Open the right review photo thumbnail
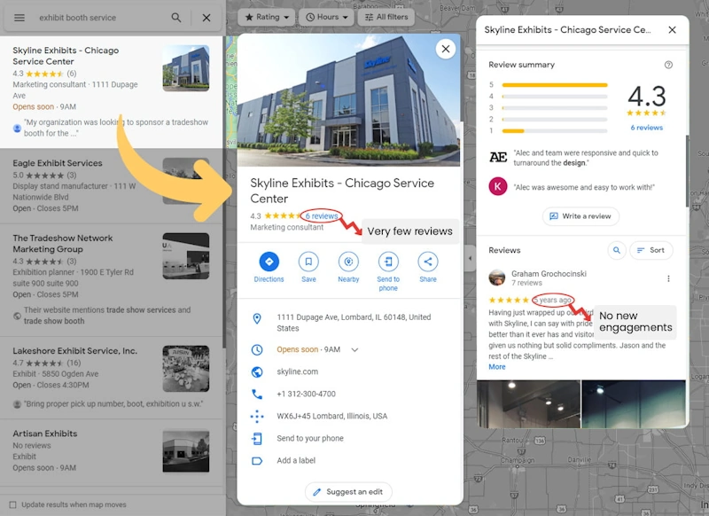The image size is (709, 516). click(634, 404)
